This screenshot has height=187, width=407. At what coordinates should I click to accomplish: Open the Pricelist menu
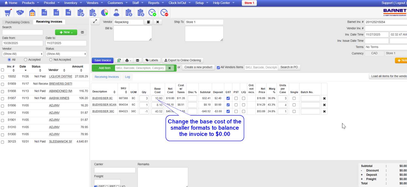(x=51, y=3)
